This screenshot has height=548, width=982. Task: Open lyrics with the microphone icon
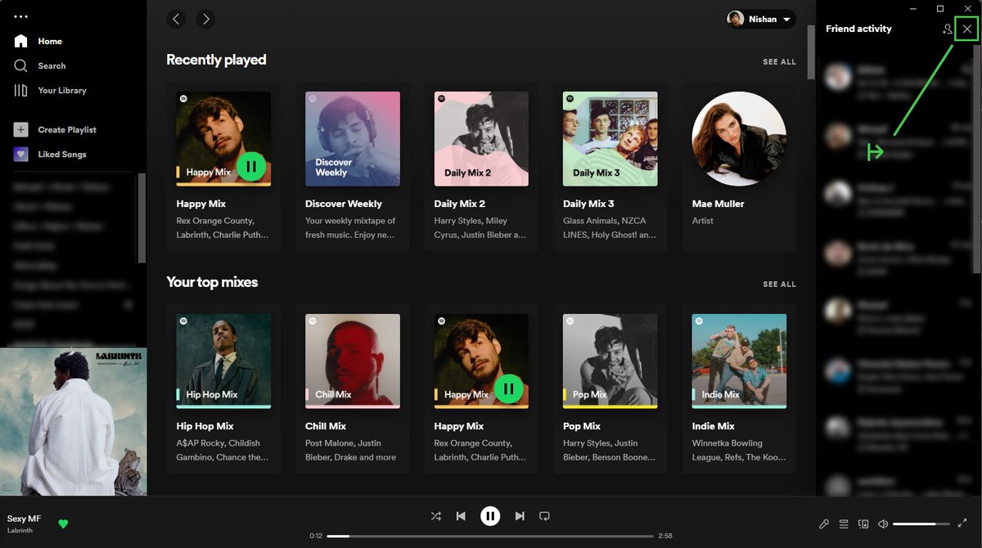(x=824, y=523)
